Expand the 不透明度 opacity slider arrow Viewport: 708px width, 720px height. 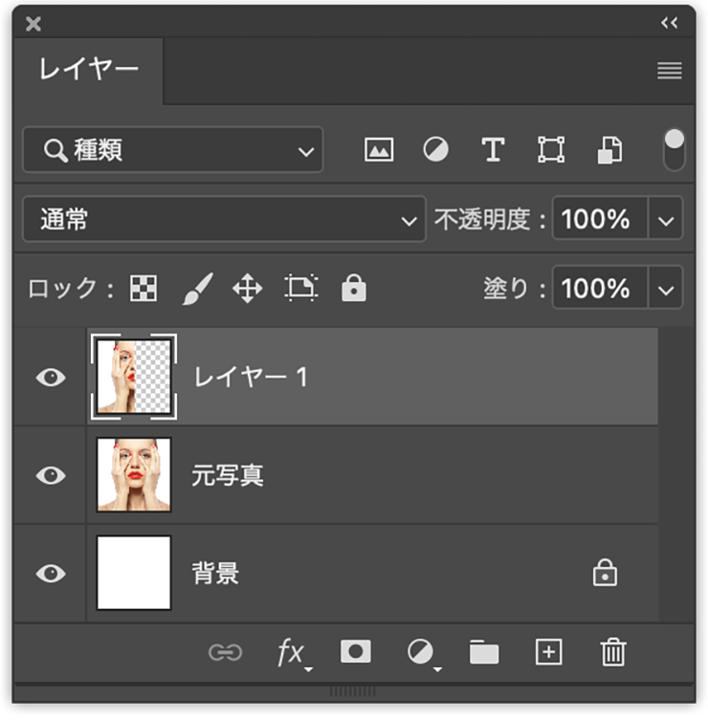pos(667,220)
